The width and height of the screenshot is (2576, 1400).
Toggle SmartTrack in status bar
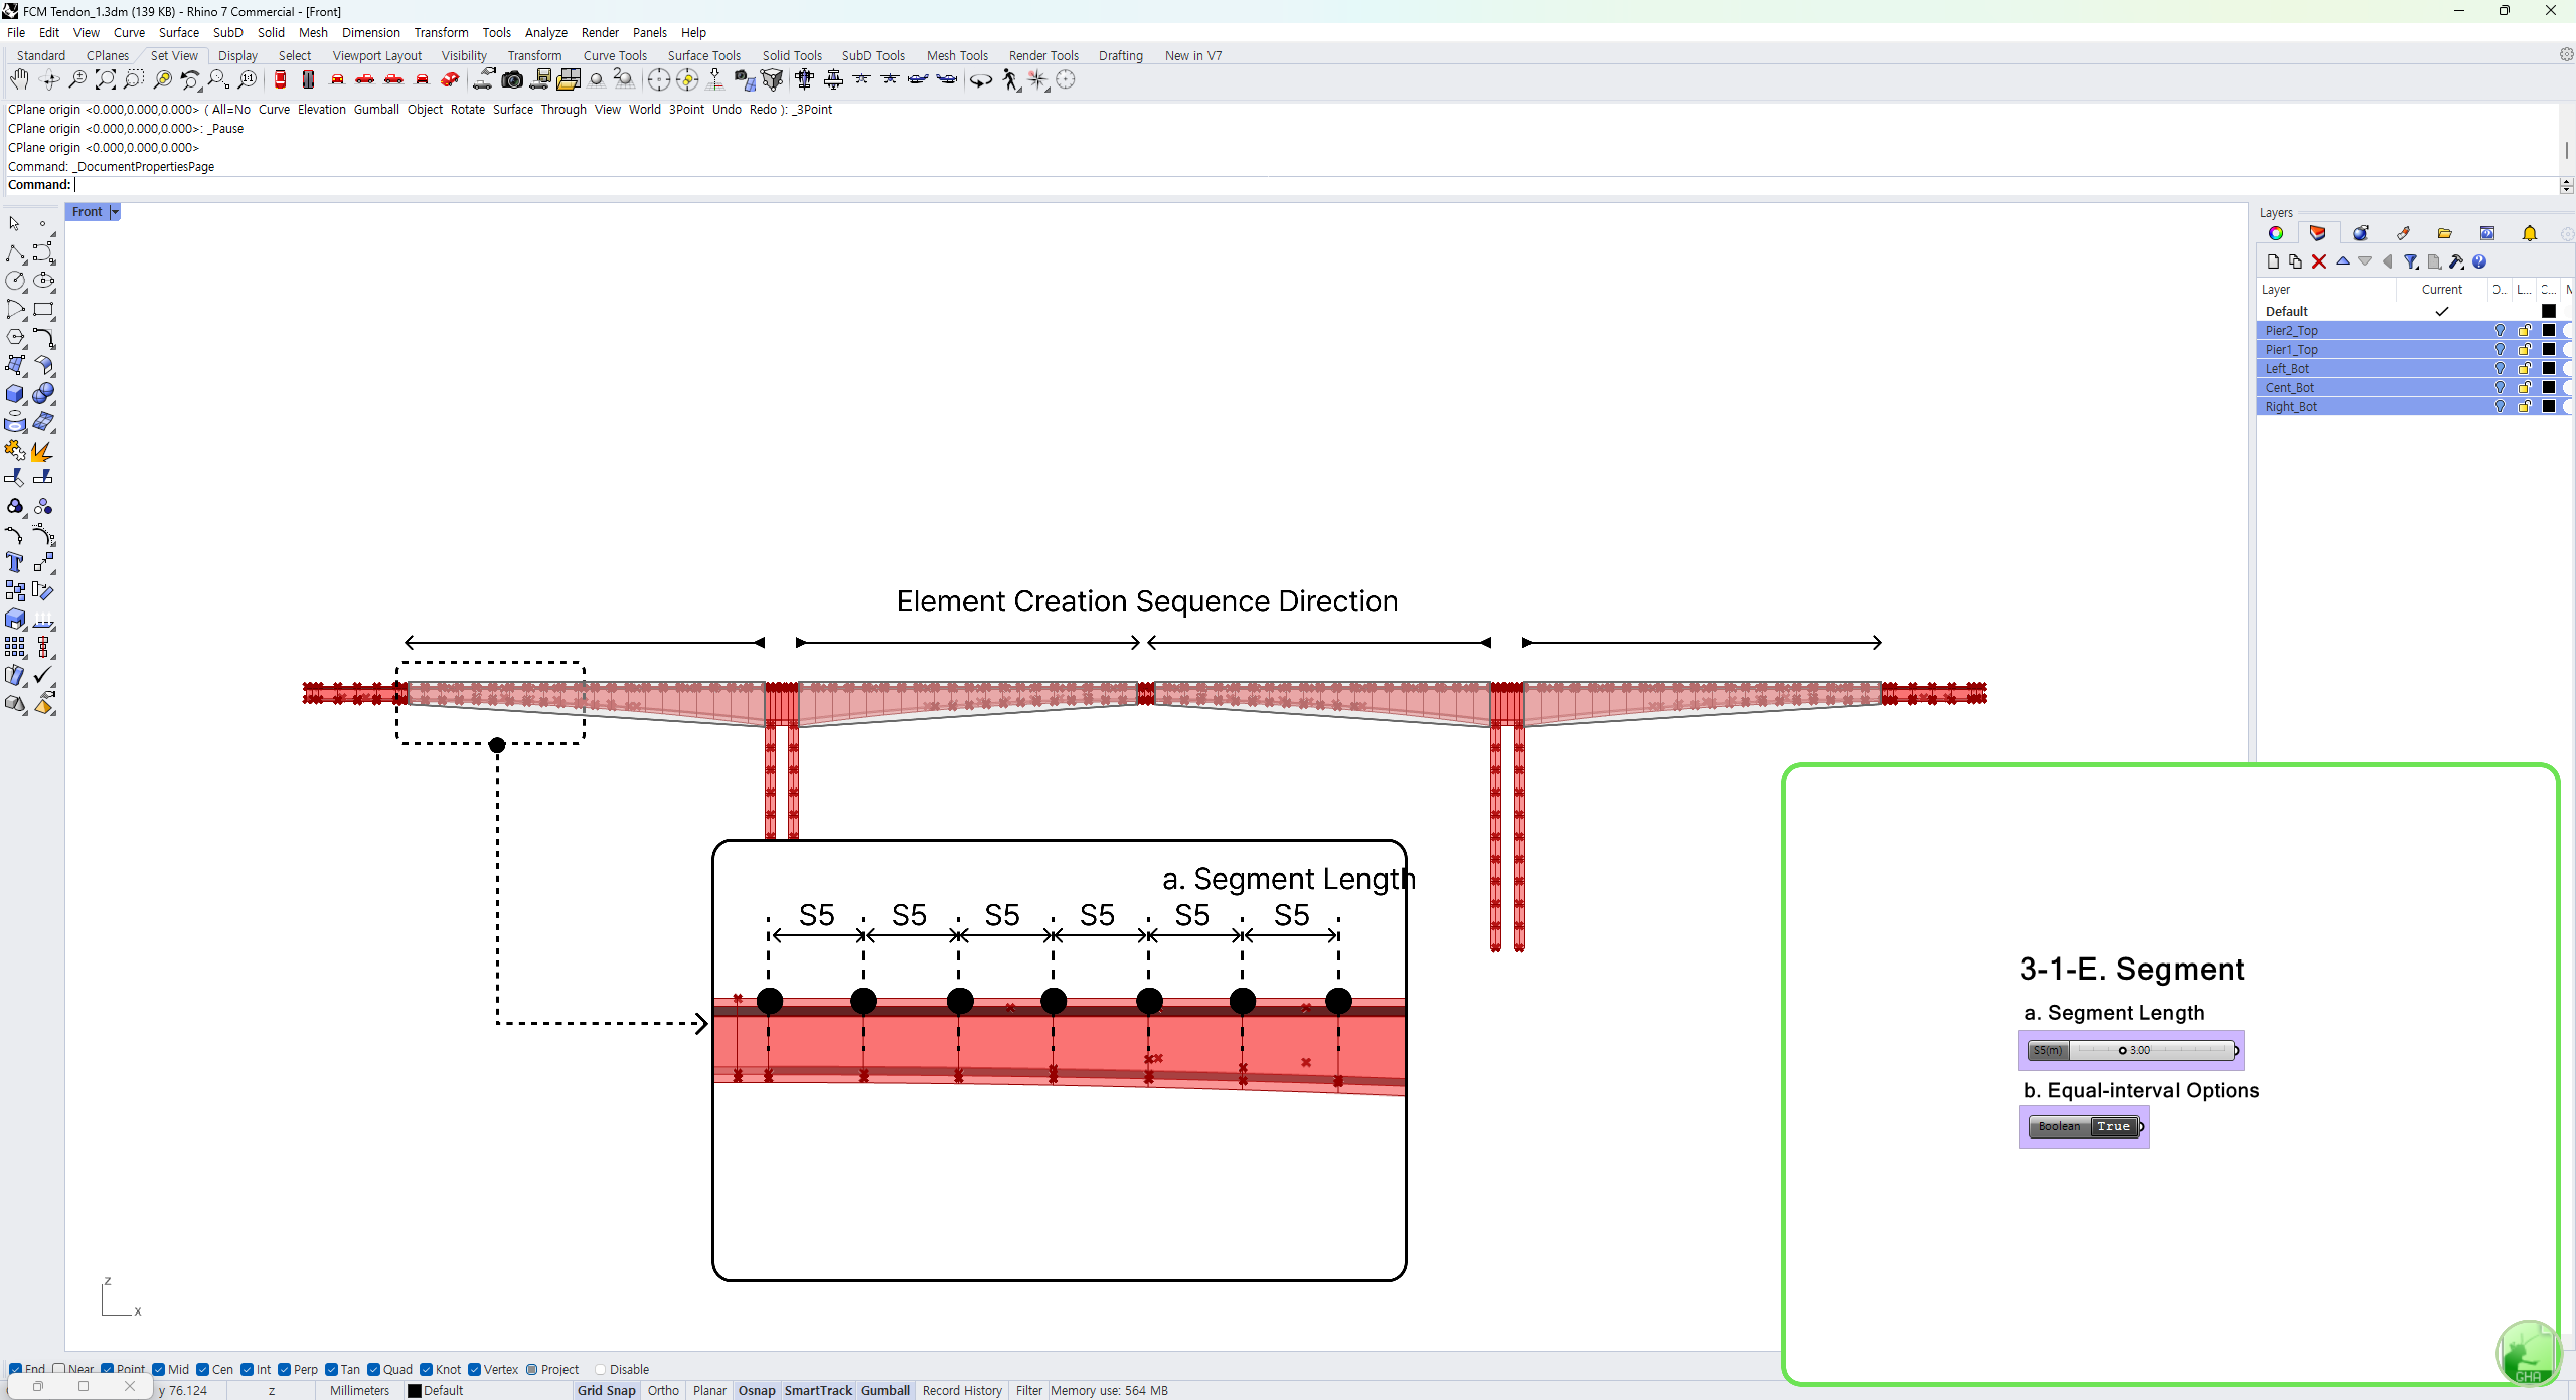(818, 1390)
